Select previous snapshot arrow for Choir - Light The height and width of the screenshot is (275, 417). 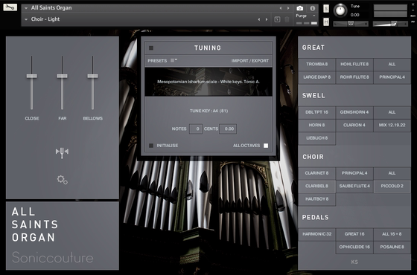(x=259, y=19)
